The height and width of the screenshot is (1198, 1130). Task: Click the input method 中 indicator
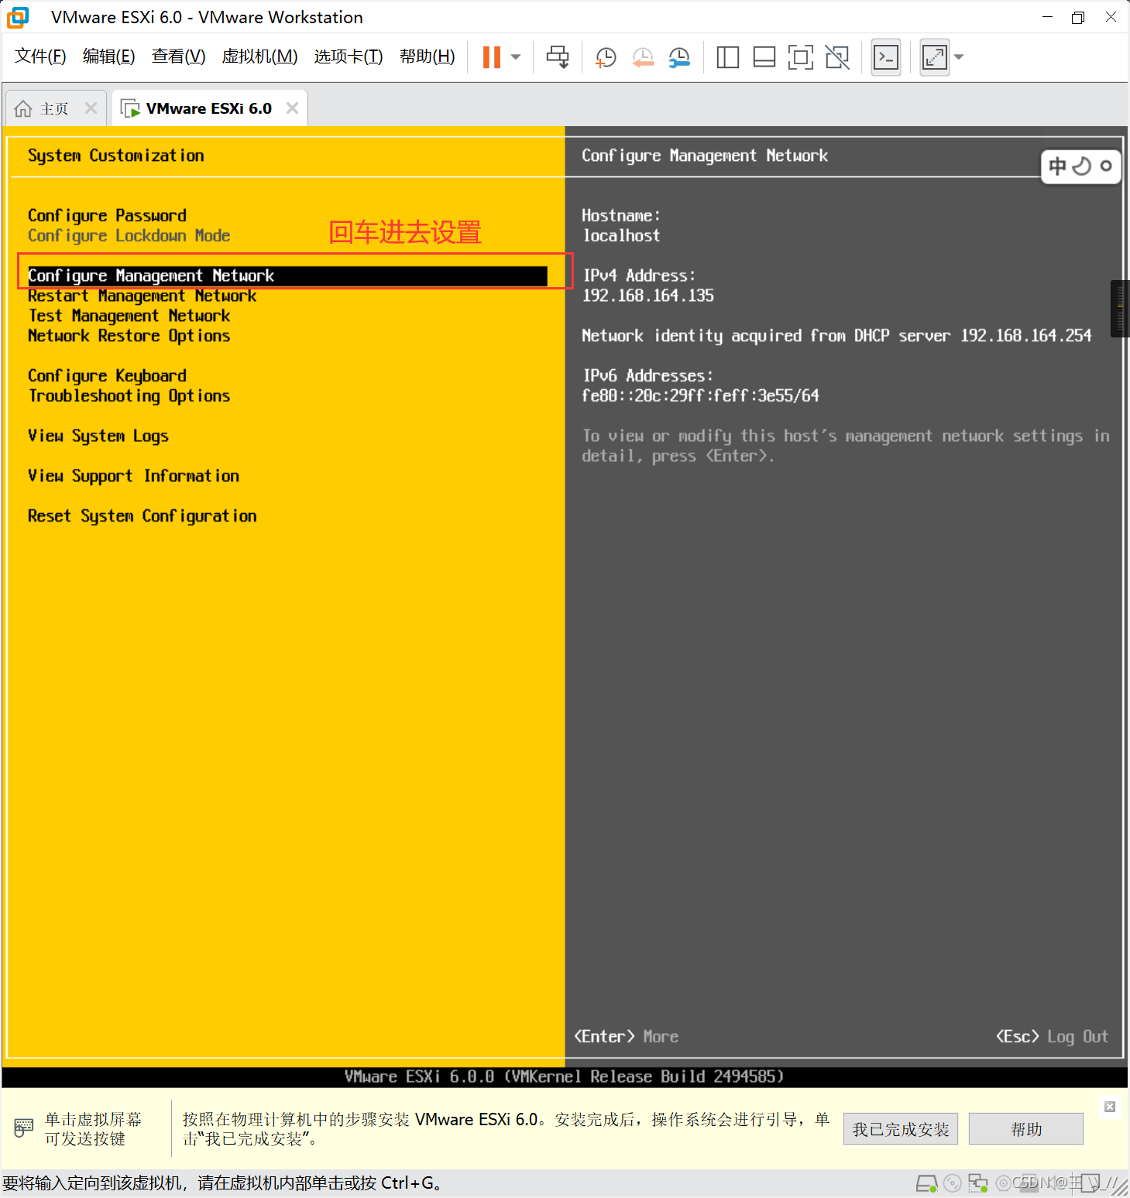click(x=1057, y=166)
